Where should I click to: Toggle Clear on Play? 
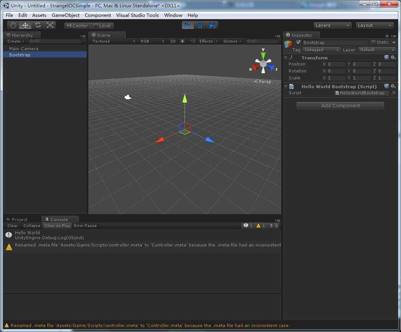pyautogui.click(x=57, y=226)
